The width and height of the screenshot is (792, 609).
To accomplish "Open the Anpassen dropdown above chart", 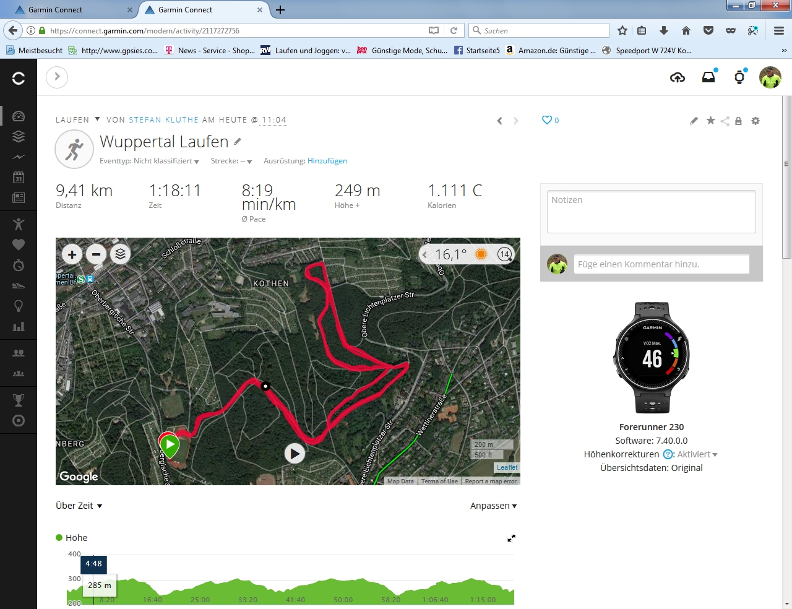I will pyautogui.click(x=493, y=506).
